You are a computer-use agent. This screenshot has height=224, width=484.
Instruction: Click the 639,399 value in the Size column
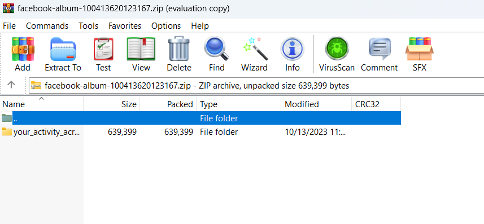122,132
